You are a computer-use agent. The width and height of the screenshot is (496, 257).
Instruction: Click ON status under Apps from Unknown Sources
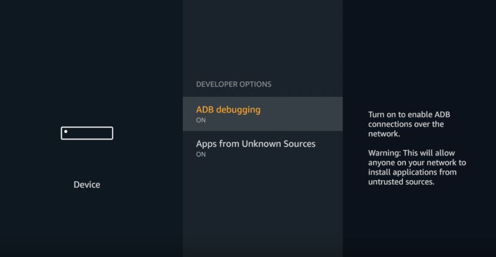(201, 154)
